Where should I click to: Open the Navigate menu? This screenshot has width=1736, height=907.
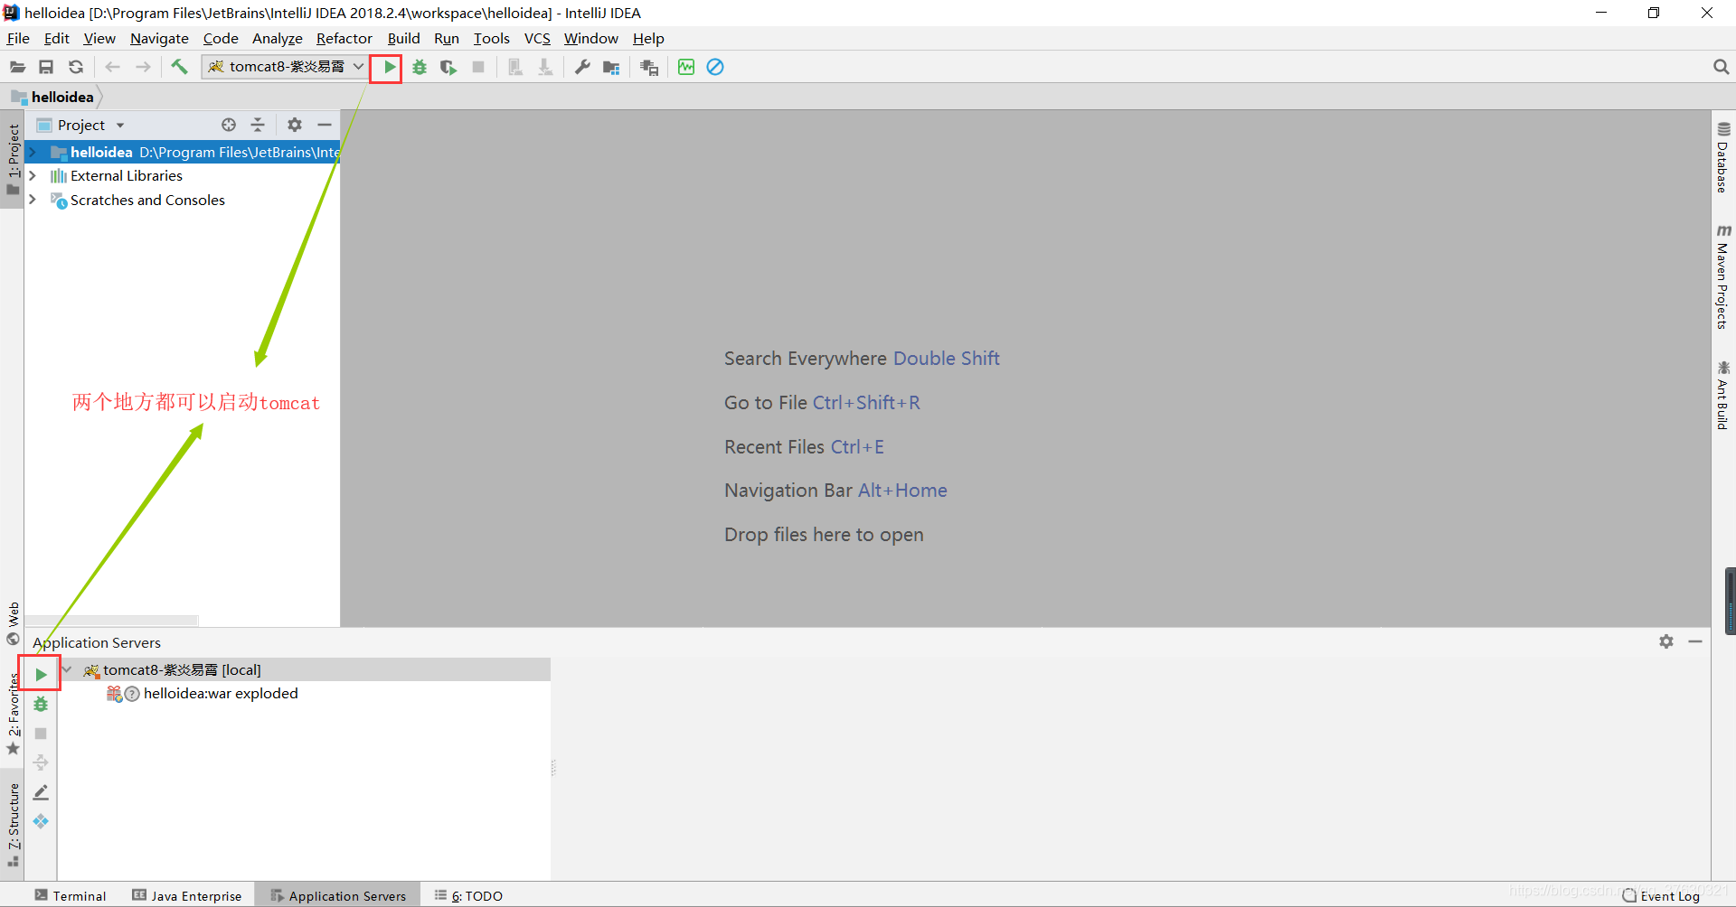159,38
